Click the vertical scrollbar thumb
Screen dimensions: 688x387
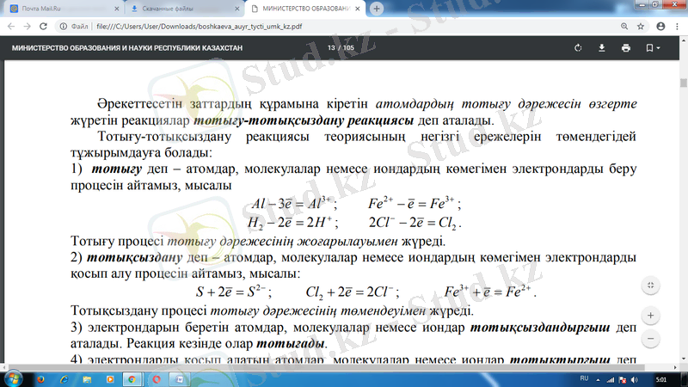pos(683,83)
